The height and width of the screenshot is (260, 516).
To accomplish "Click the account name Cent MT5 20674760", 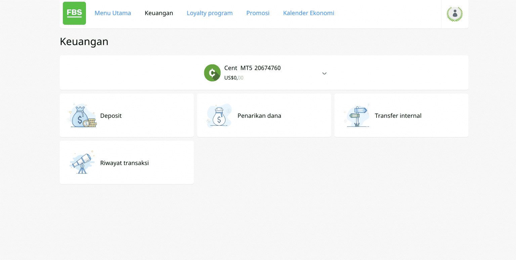I will pos(253,68).
